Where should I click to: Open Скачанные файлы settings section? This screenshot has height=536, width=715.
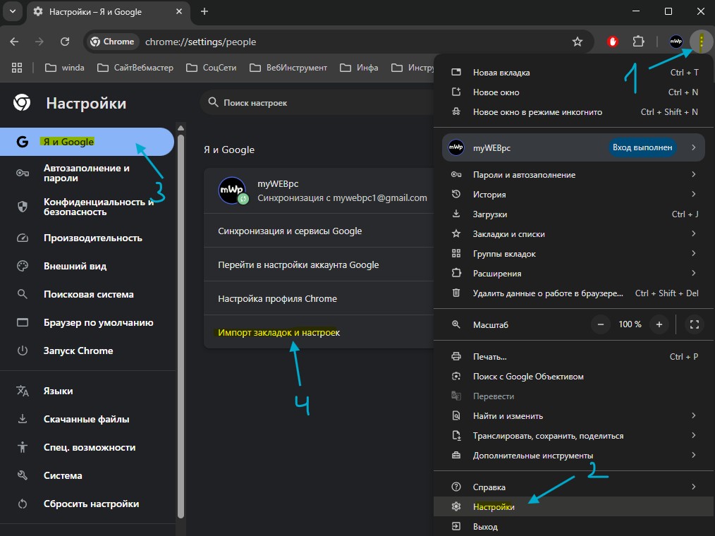pyautogui.click(x=87, y=419)
